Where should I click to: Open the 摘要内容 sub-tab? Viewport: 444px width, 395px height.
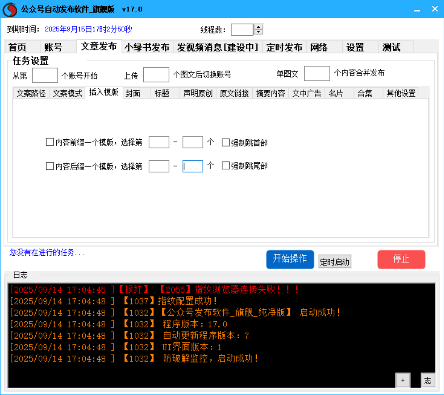click(271, 93)
